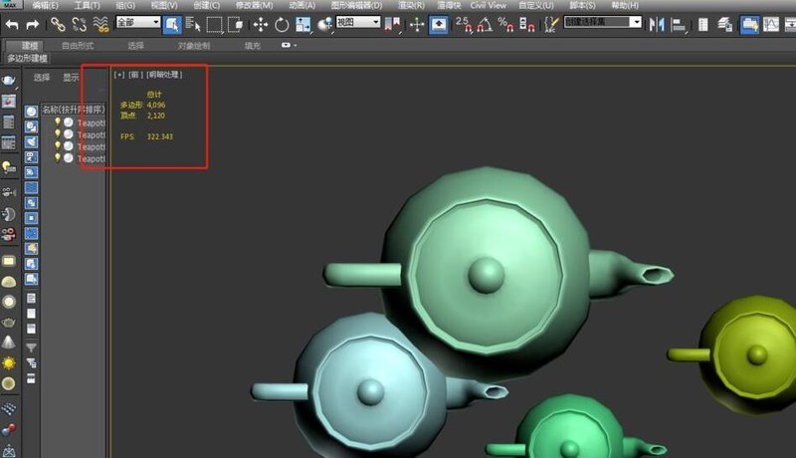The image size is (796, 458).
Task: Click the Redo arrow in main toolbar
Action: click(x=32, y=23)
